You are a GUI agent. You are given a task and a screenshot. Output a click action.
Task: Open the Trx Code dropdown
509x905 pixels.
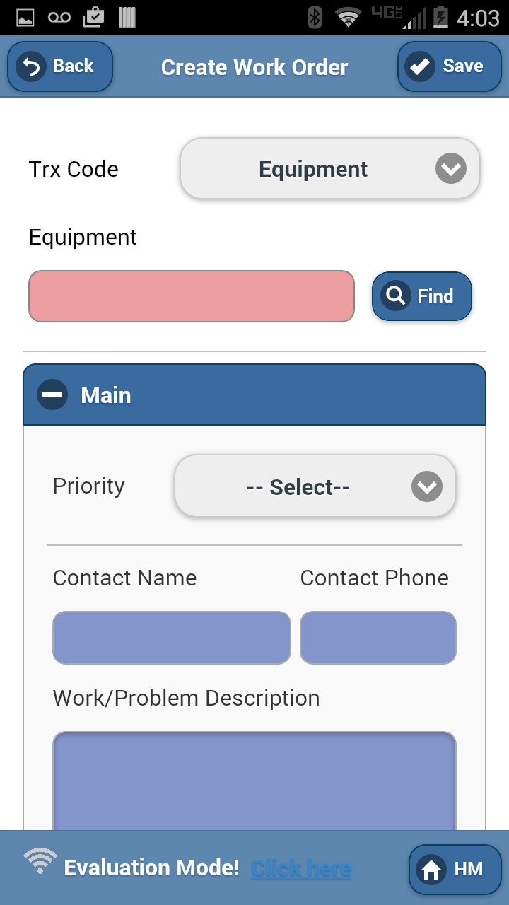point(313,169)
